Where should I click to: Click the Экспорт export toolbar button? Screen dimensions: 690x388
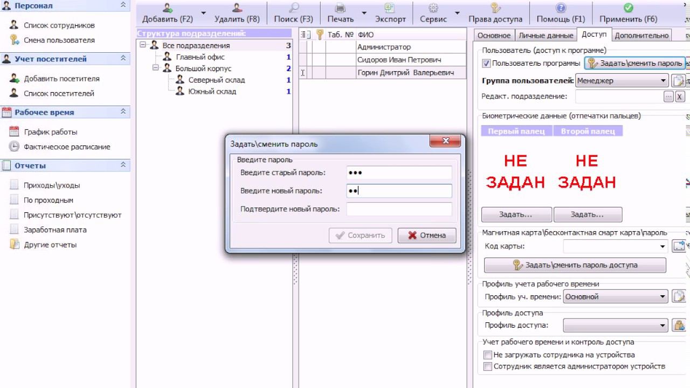click(x=390, y=13)
